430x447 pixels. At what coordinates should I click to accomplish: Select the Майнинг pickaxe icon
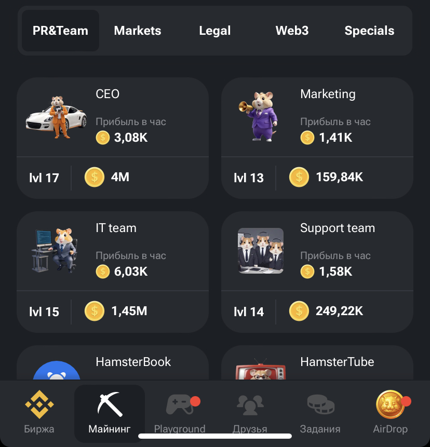[110, 404]
